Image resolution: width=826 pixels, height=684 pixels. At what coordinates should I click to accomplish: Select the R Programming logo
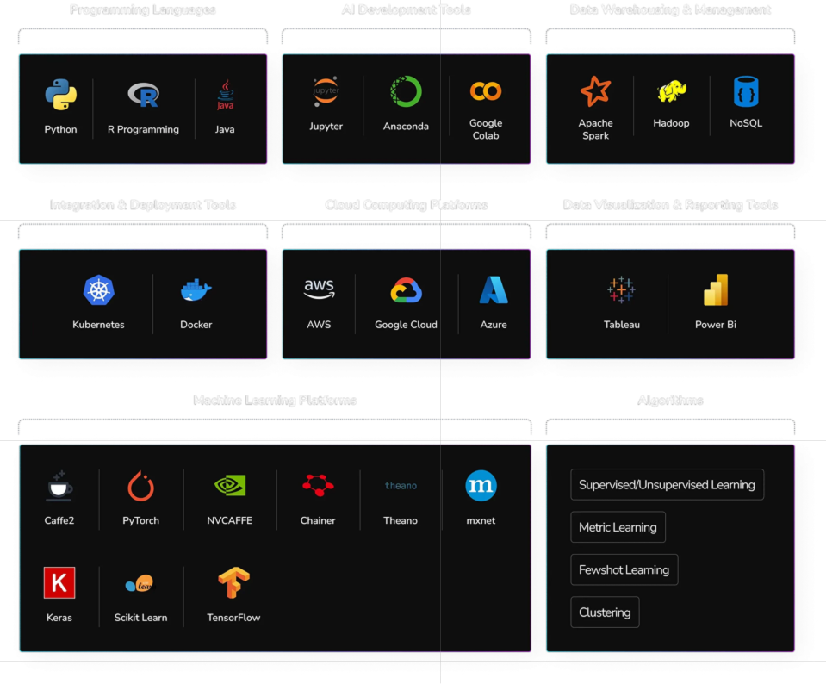pyautogui.click(x=143, y=94)
